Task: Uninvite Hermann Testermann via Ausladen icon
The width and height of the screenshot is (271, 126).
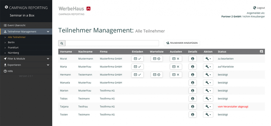Action: [x=176, y=75]
